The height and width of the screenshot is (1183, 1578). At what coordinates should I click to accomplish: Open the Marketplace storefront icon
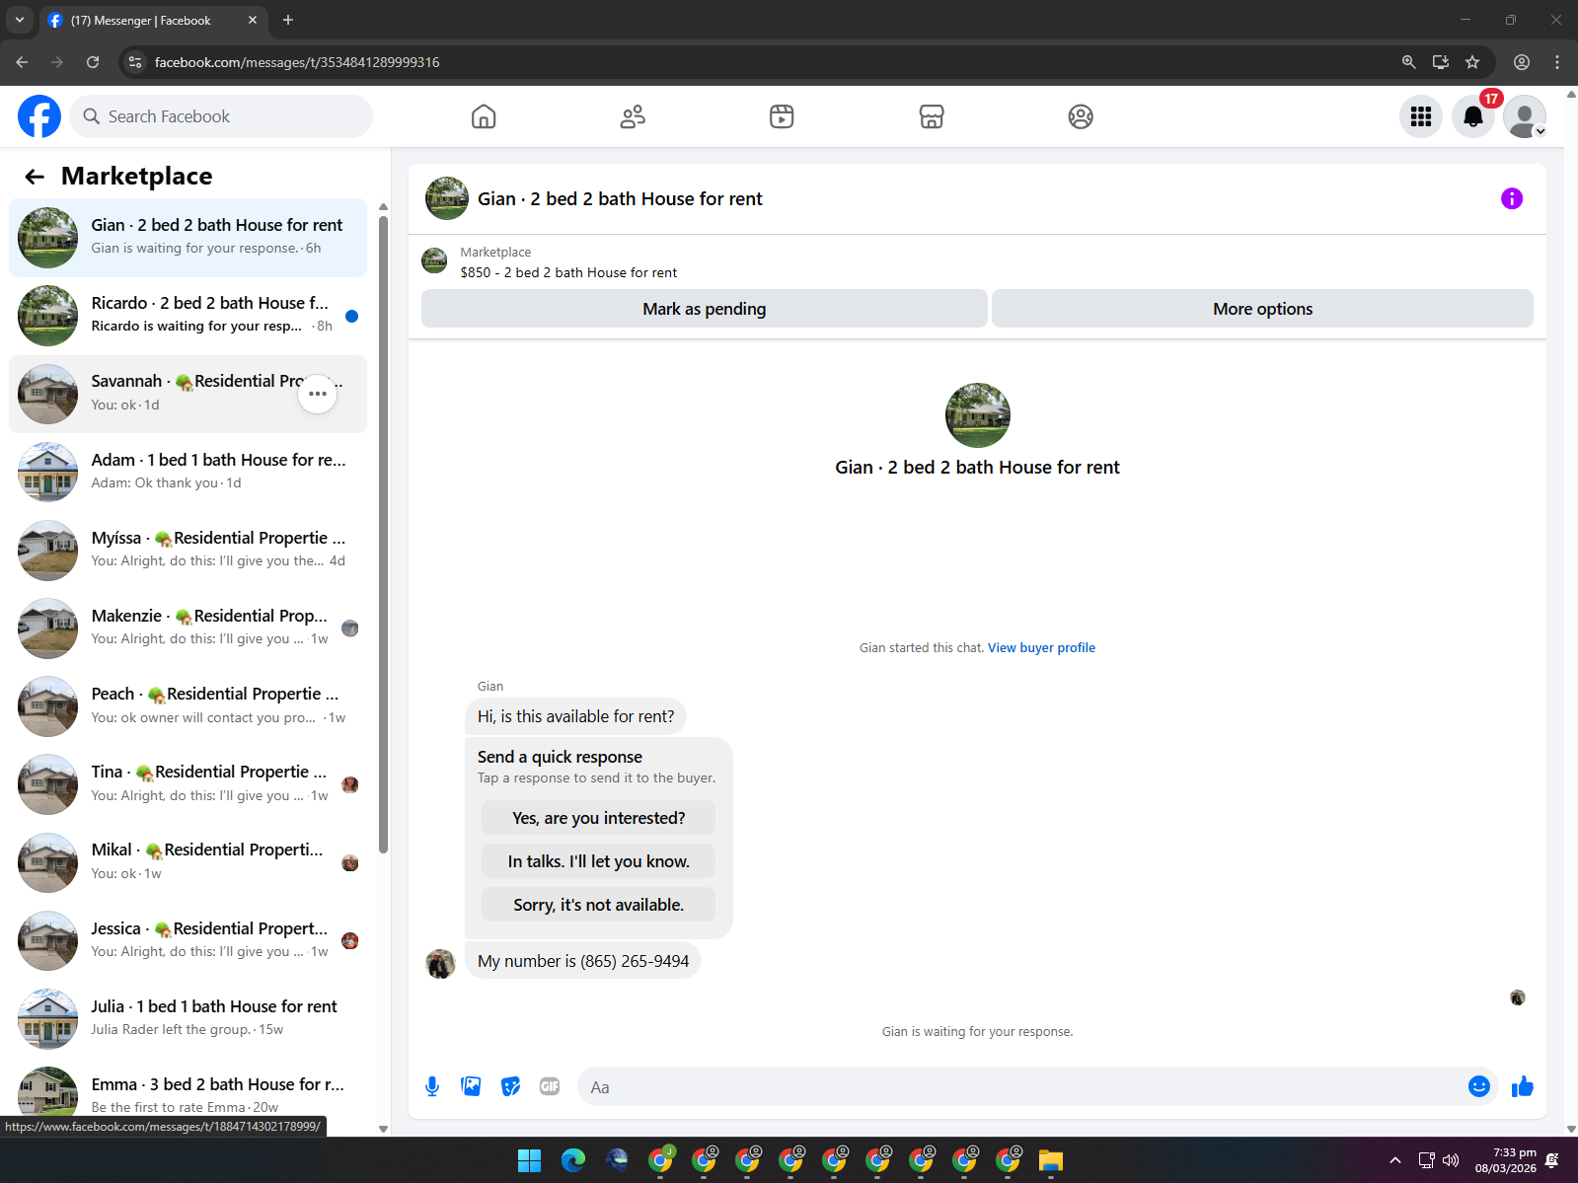[932, 116]
